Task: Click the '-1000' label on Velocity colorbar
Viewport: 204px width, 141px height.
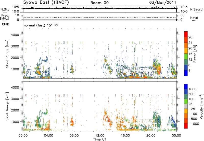Action: click(x=194, y=124)
